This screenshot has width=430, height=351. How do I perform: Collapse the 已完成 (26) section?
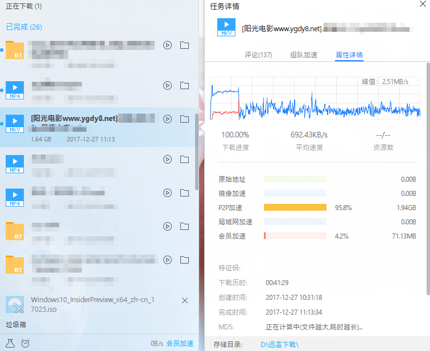point(24,27)
